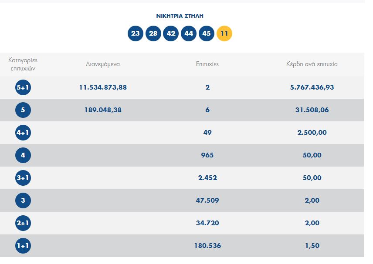The height and width of the screenshot is (264, 373).
Task: Select the number 28 ball
Action: (153, 33)
